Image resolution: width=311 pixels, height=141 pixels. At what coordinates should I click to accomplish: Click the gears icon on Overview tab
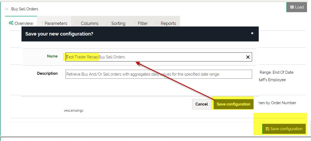[x=11, y=23]
